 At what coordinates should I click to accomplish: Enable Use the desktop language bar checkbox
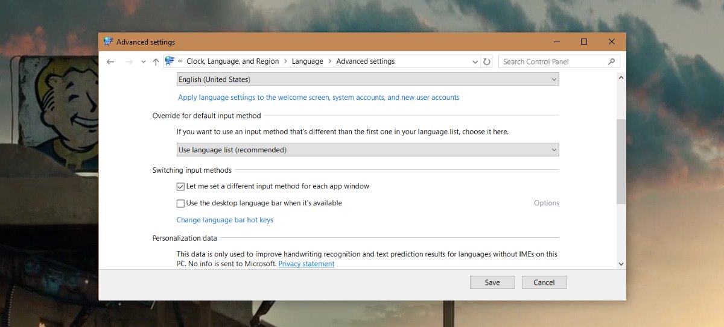pos(180,204)
